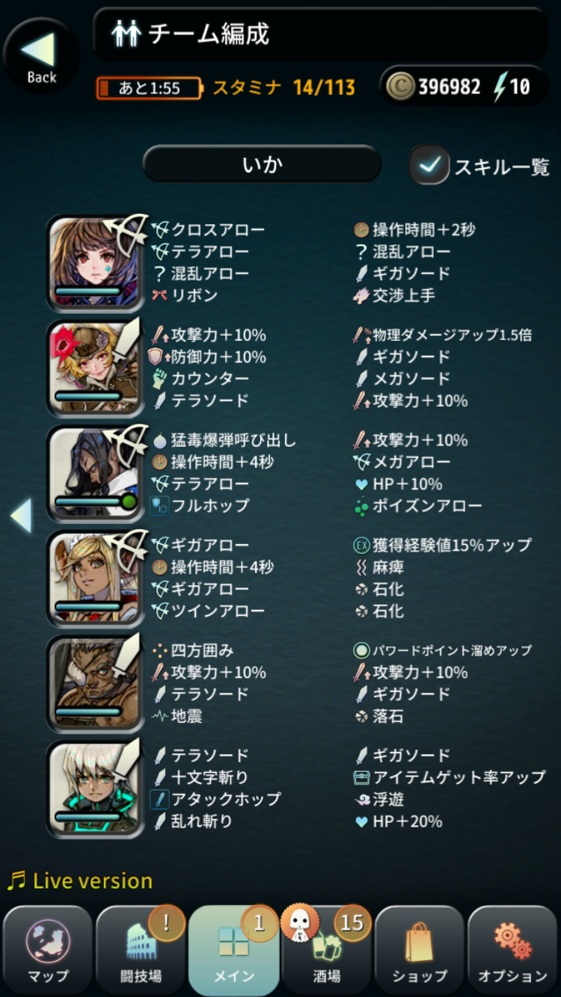Viewport: 561px width, 997px height.
Task: Select the white-haired swordsman portrait
Action: [95, 788]
